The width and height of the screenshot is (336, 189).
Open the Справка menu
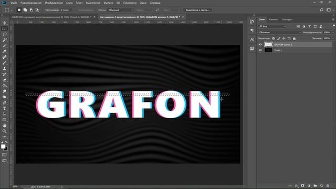click(x=155, y=3)
